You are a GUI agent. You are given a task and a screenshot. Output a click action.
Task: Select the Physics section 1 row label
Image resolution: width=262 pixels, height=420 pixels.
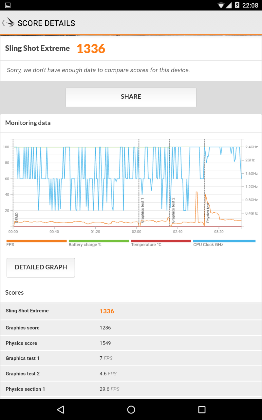click(25, 389)
